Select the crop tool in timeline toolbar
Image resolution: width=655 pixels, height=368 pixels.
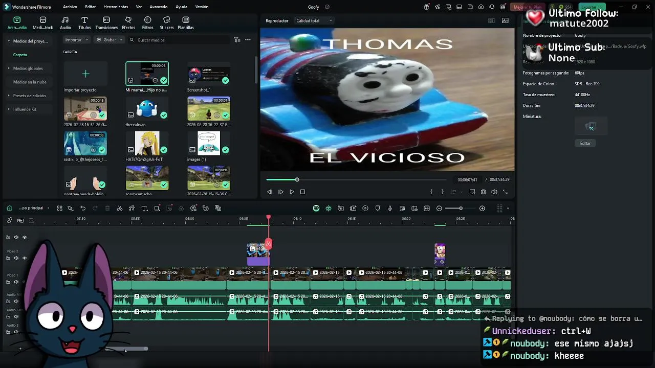click(157, 208)
